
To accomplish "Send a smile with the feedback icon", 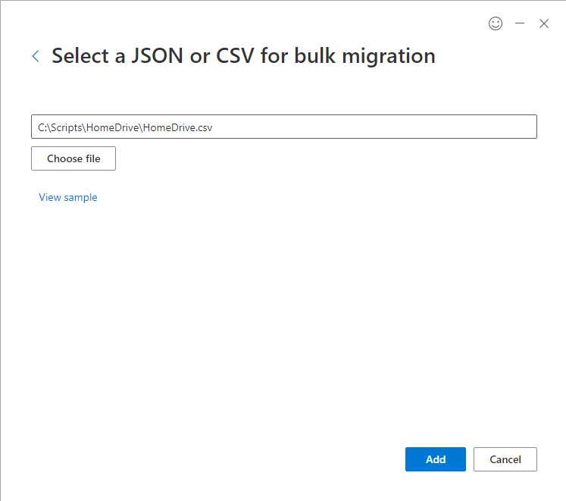I will [x=496, y=23].
